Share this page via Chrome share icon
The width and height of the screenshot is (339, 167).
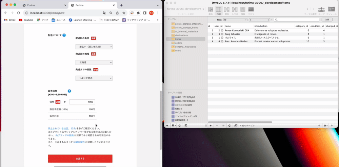point(117,13)
